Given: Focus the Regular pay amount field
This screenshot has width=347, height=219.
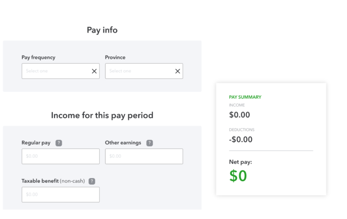Looking at the screenshot, I should coord(61,156).
